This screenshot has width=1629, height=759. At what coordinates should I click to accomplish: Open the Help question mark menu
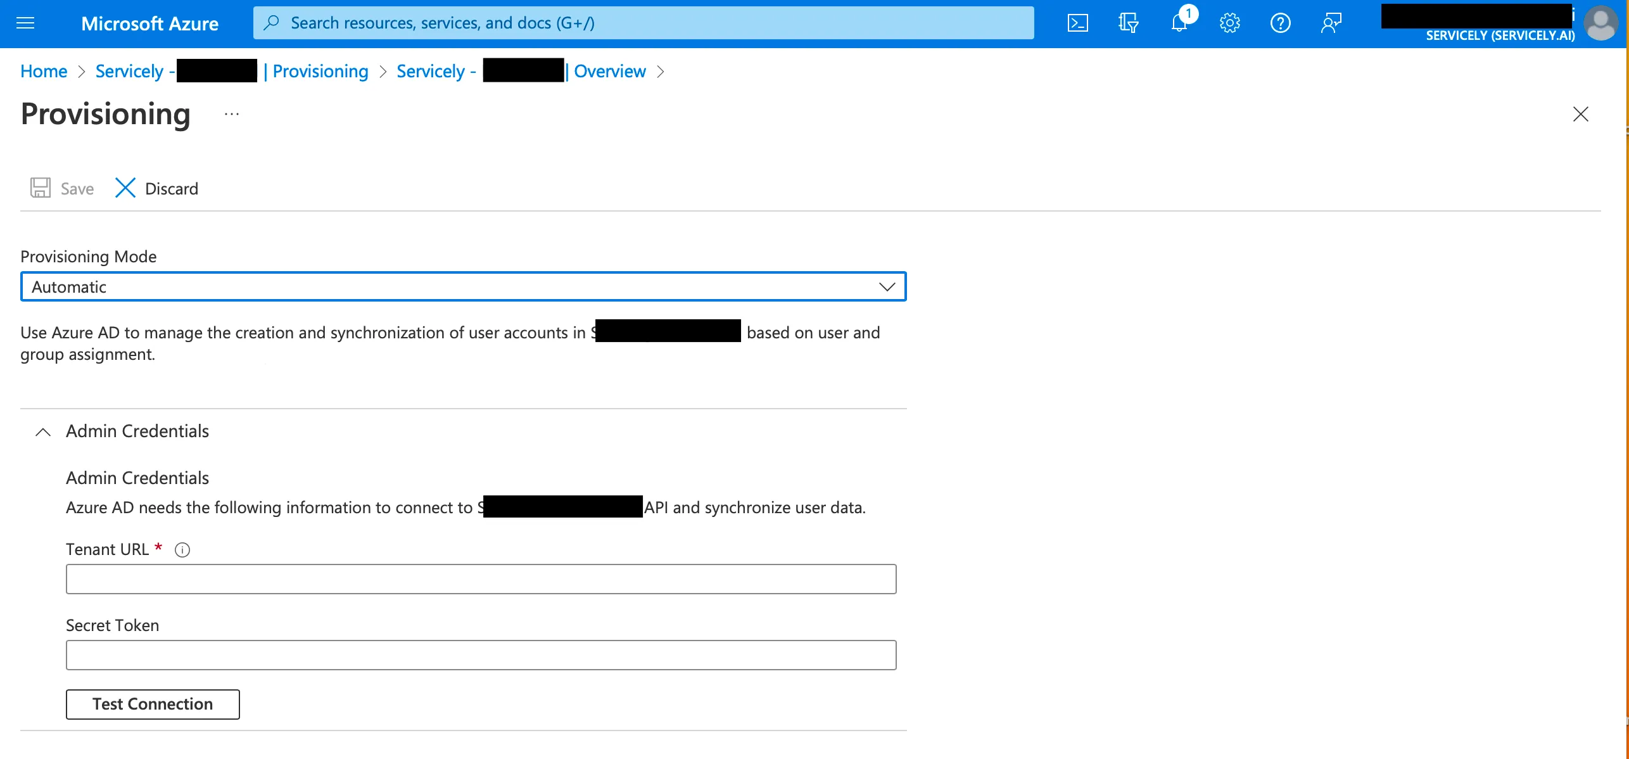1280,23
